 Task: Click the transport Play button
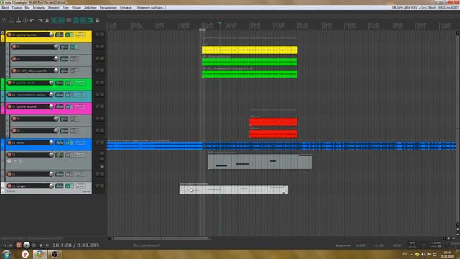[x=27, y=245]
